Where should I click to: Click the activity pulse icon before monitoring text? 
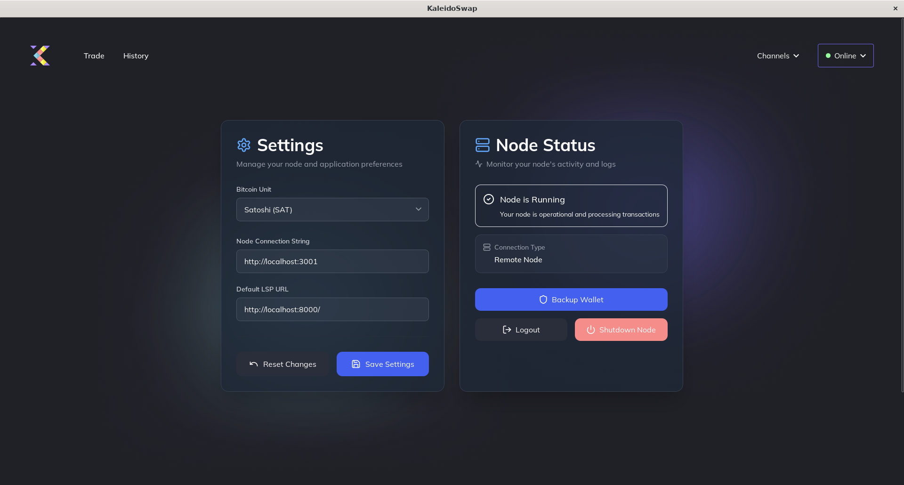pos(479,164)
